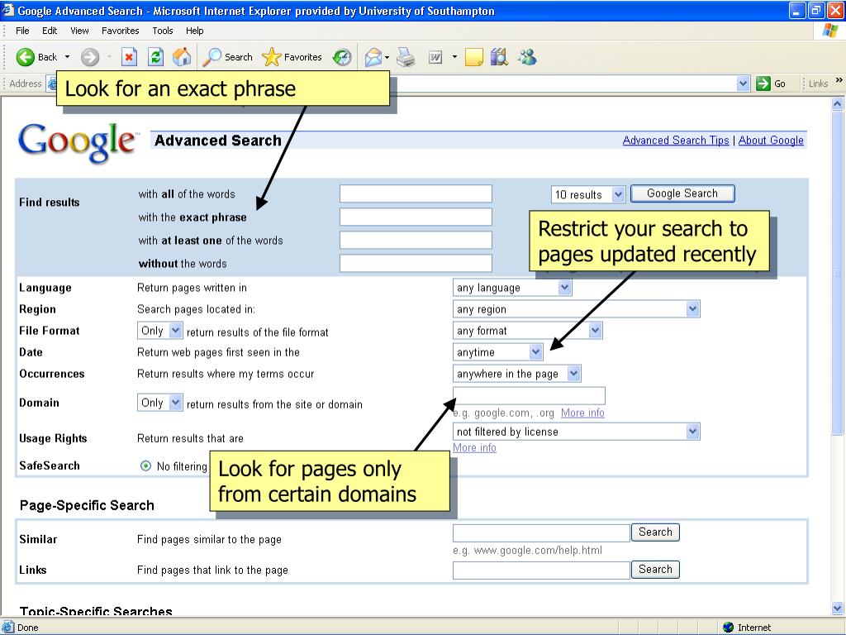Expand the Links toolbar chevron
The height and width of the screenshot is (635, 846).
pos(839,80)
